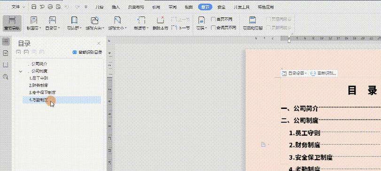381x171 pixels.
Task: Tick the 页眉同前节 checkbox
Action: point(269,19)
